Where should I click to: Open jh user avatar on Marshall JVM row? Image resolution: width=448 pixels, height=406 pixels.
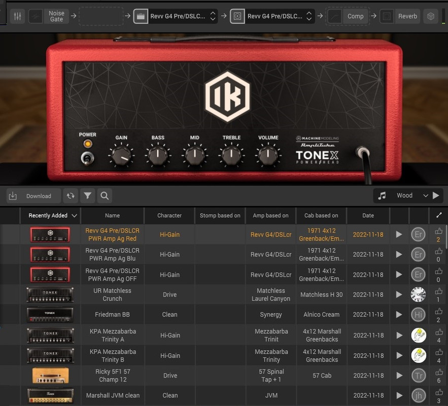(x=419, y=395)
